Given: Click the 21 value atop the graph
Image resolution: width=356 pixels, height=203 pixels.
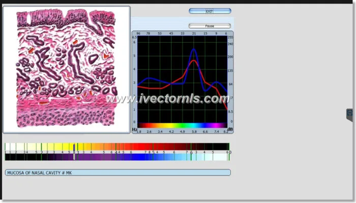Looking at the screenshot, I should (194, 34).
